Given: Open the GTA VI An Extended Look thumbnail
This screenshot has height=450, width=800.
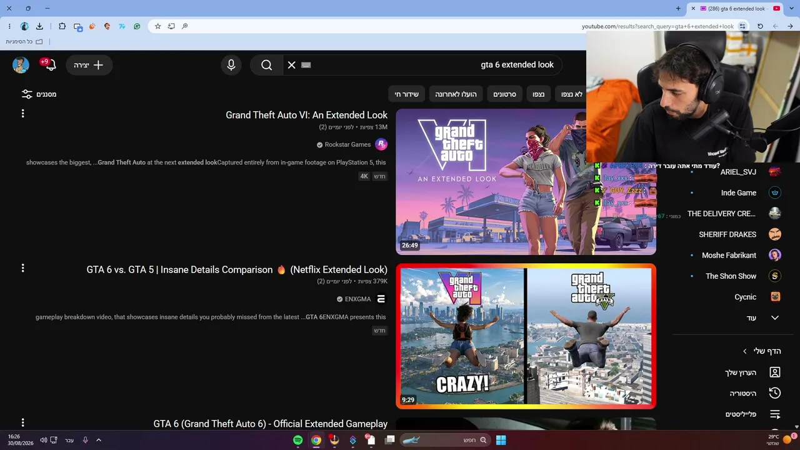Looking at the screenshot, I should [x=526, y=182].
